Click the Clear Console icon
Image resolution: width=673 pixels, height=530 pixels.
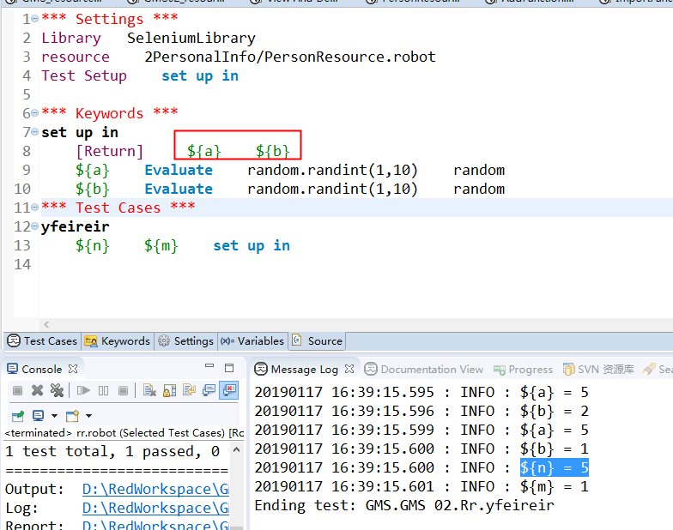point(149,391)
